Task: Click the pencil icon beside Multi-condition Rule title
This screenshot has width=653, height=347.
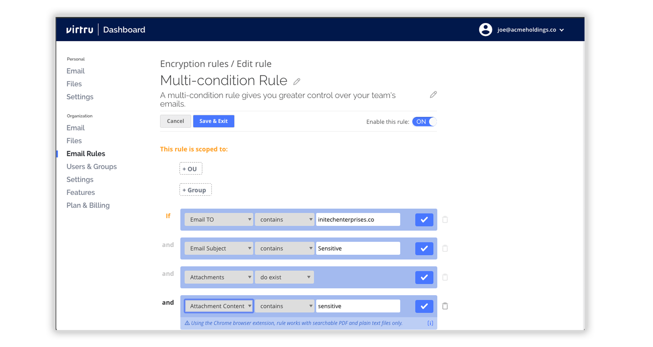Action: pos(297,82)
